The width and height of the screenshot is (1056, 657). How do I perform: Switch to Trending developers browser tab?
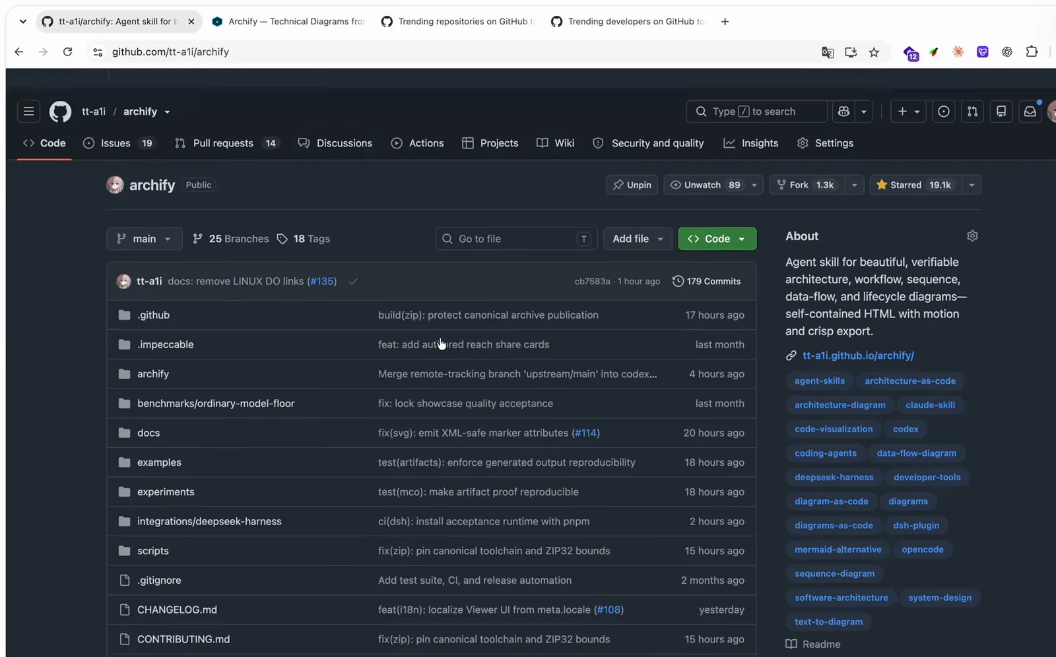pyautogui.click(x=628, y=21)
